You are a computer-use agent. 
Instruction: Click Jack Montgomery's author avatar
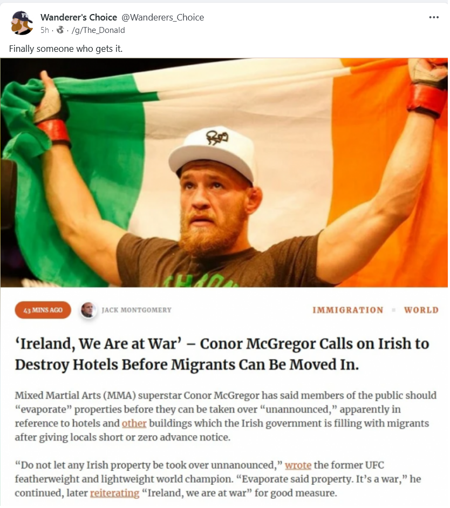tap(88, 310)
